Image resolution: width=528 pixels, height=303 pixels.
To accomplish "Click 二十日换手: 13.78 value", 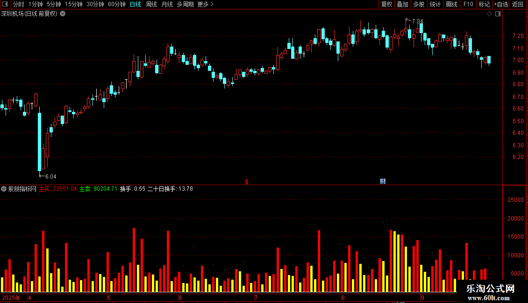I will 171,189.
